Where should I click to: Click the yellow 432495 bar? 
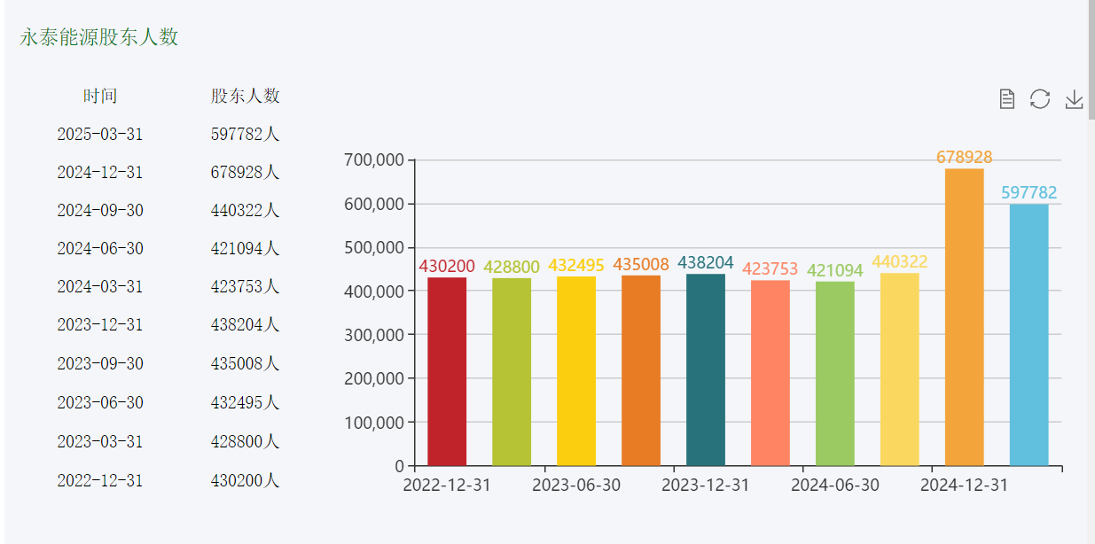pyautogui.click(x=576, y=370)
